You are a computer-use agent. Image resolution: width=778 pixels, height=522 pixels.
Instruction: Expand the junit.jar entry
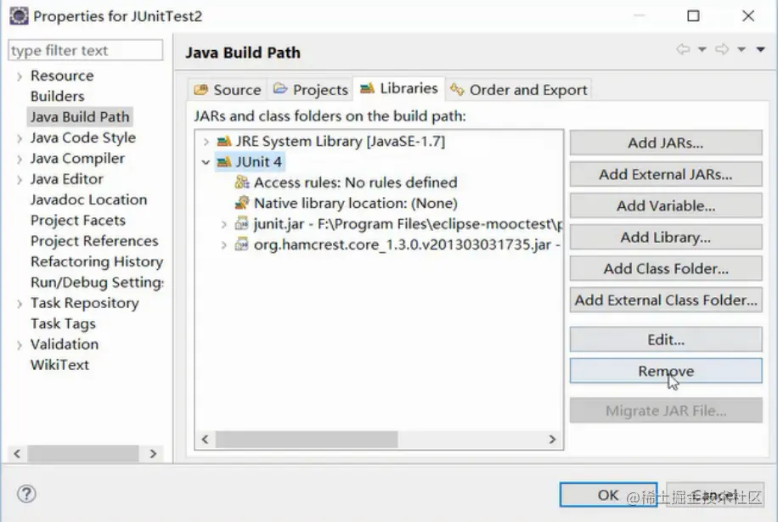pyautogui.click(x=223, y=224)
